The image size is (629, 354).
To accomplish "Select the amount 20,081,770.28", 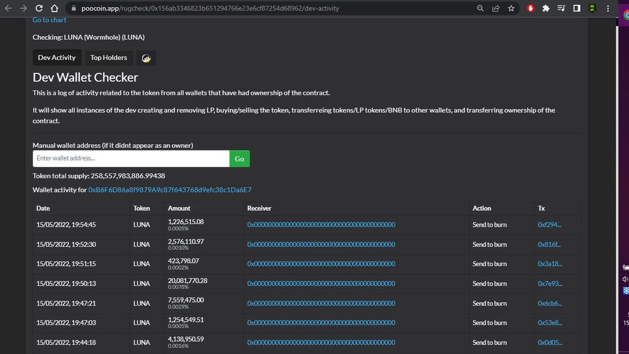I will click(x=188, y=281).
